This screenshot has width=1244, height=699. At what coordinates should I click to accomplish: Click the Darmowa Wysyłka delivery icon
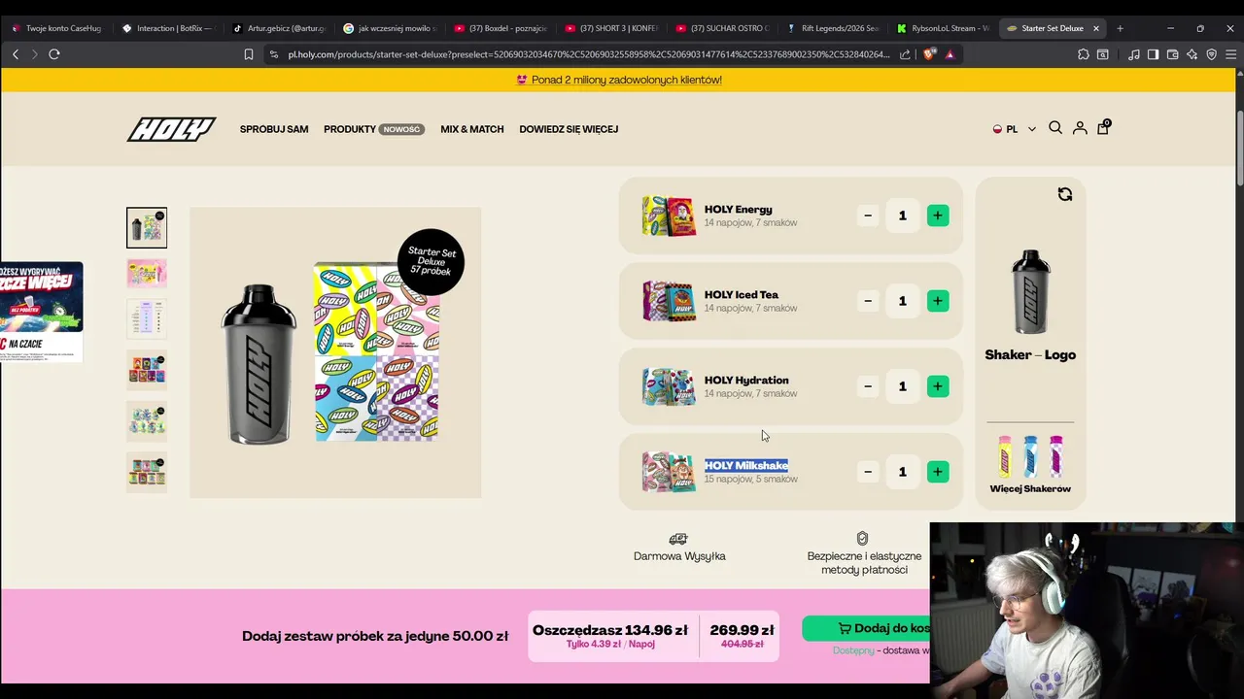(x=678, y=539)
